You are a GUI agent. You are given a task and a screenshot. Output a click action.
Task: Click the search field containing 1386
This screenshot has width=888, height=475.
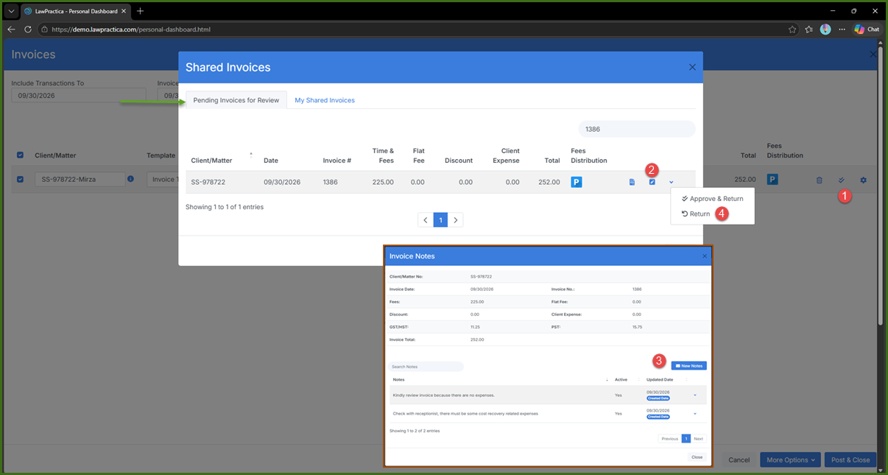point(637,129)
